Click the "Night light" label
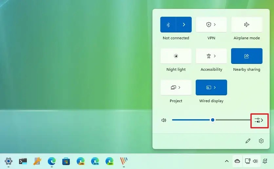This screenshot has height=169, width=274. pyautogui.click(x=176, y=69)
